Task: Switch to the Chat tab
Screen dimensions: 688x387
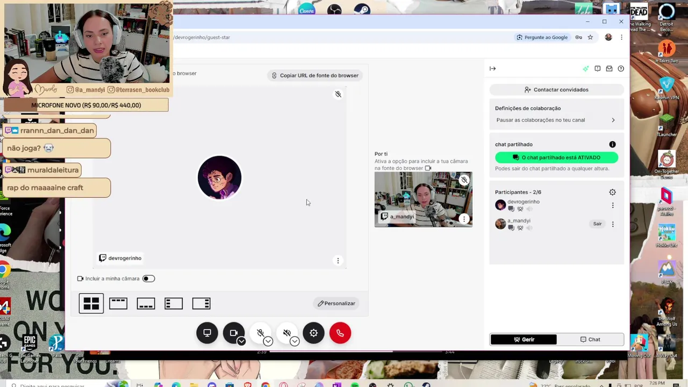Action: click(x=590, y=339)
